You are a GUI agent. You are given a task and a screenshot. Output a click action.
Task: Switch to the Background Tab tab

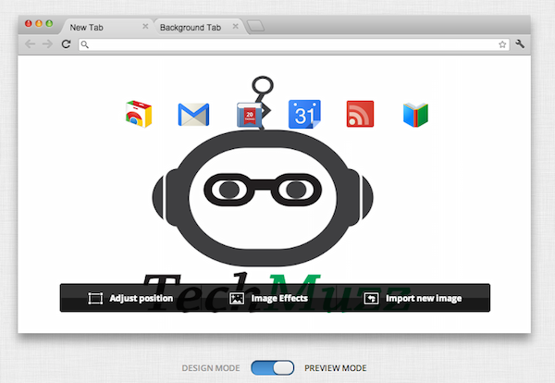pos(198,27)
